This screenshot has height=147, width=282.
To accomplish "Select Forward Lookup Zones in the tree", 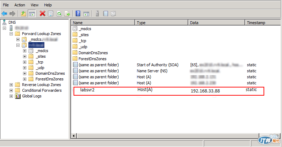I will click(41, 34).
